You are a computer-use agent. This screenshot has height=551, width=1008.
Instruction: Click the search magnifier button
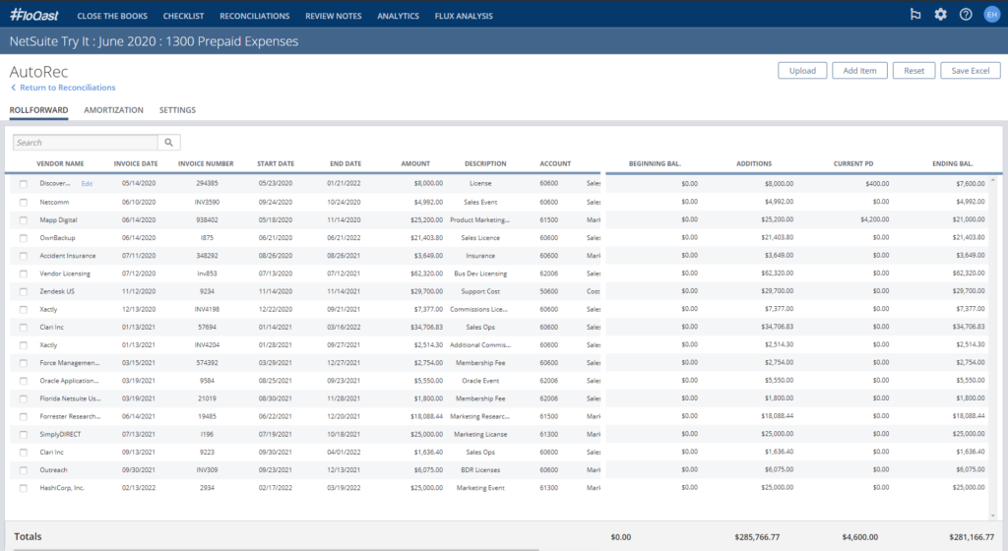168,143
